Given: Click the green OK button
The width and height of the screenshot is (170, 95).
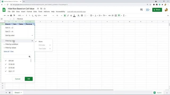Looking at the screenshot, I should pos(29,79).
